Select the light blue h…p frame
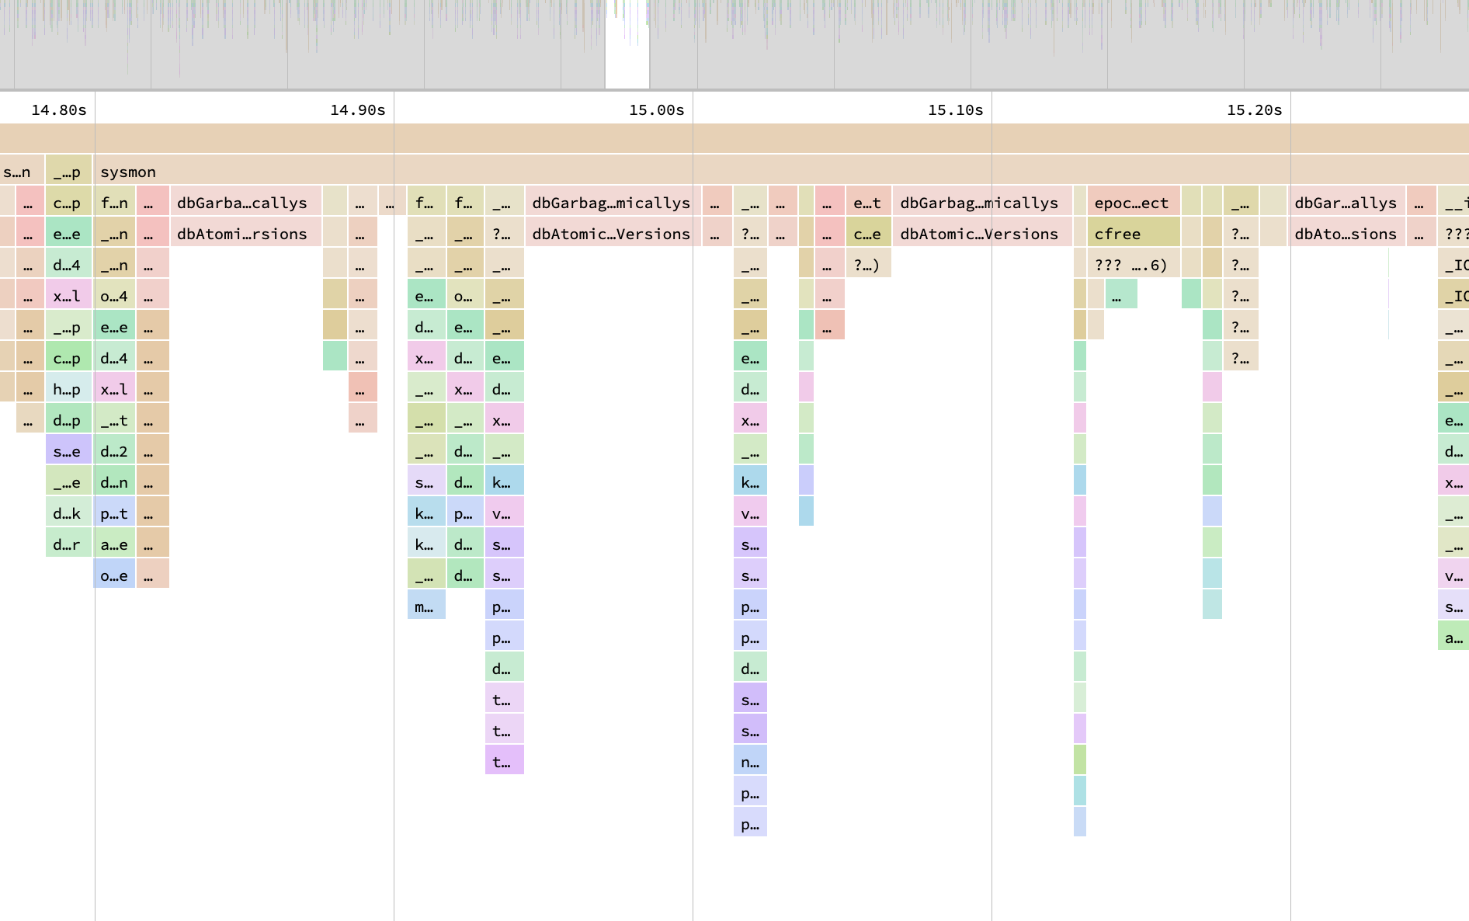This screenshot has width=1469, height=921. coord(68,389)
